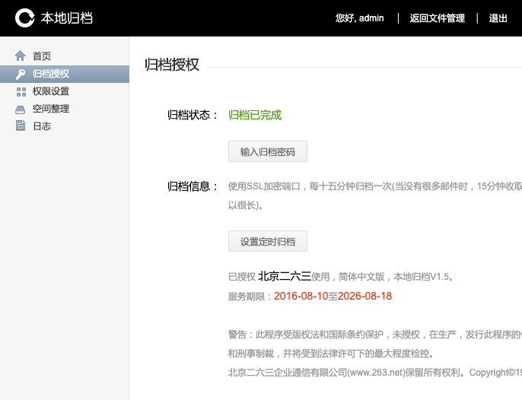The height and width of the screenshot is (400, 522).
Task: Open the 首页 sidebar item
Action: 42,56
